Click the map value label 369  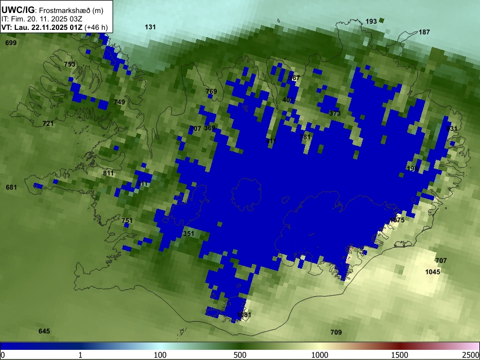tap(210, 128)
